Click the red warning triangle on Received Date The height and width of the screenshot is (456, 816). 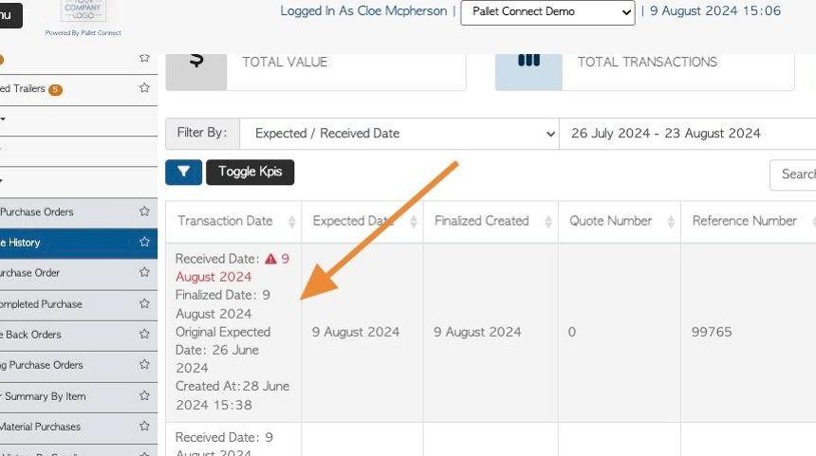pyautogui.click(x=270, y=259)
